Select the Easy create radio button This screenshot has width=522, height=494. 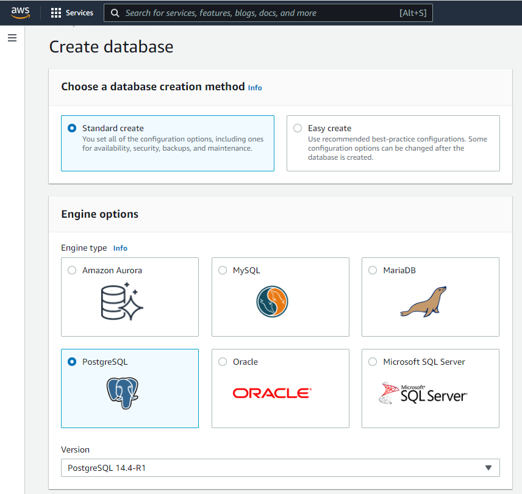point(298,128)
